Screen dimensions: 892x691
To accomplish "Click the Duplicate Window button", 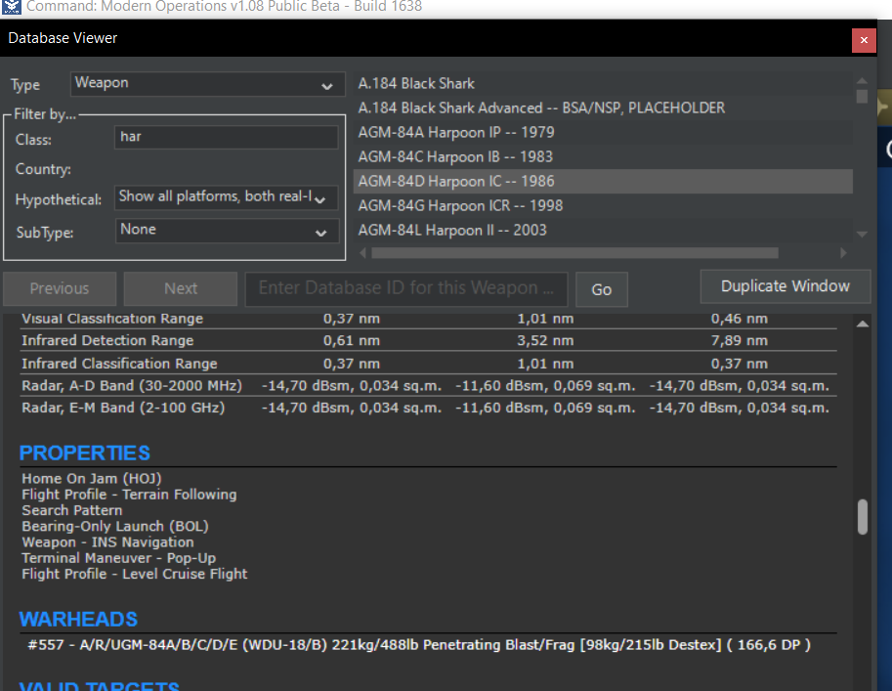I will pyautogui.click(x=785, y=286).
